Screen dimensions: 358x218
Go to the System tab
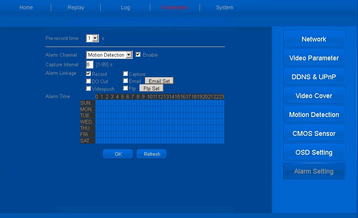[x=225, y=7]
